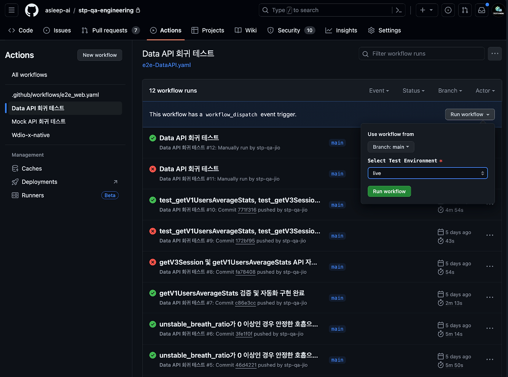508x377 pixels.
Task: Open more options for run #5
Action: pyautogui.click(x=490, y=360)
